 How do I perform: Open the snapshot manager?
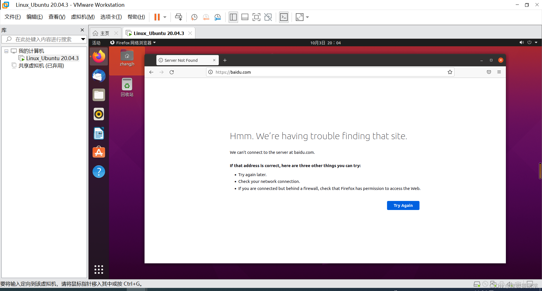(218, 17)
